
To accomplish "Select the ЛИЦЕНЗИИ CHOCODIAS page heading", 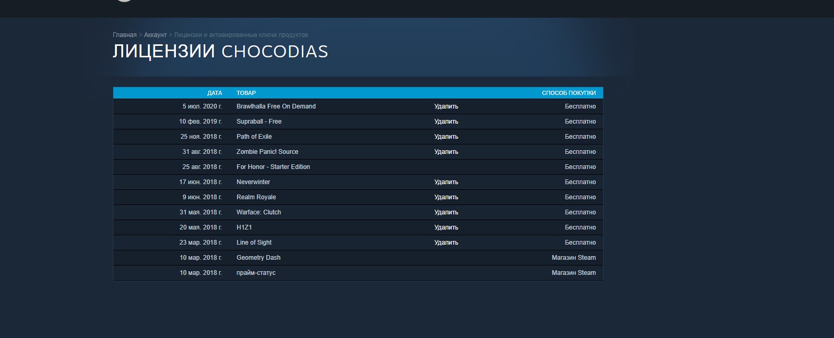I will click(220, 51).
